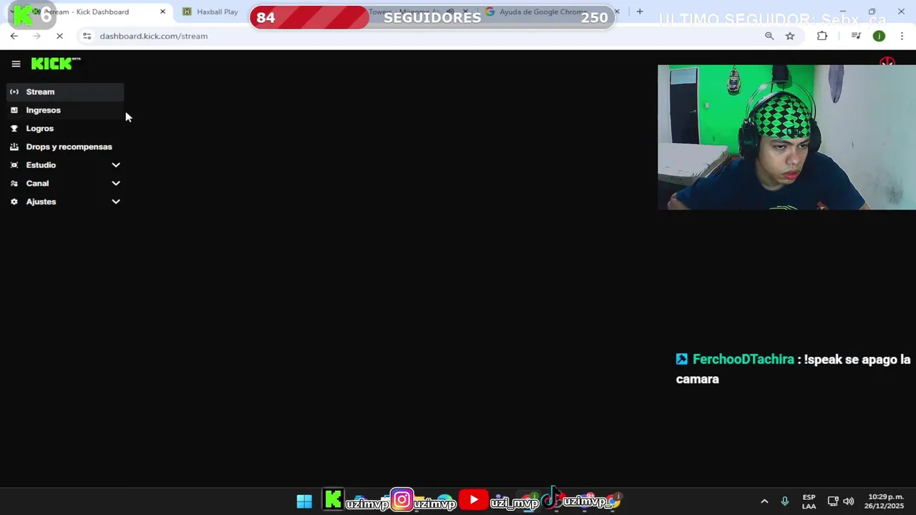Open the Stream section in sidebar
The width and height of the screenshot is (916, 515).
coord(65,92)
